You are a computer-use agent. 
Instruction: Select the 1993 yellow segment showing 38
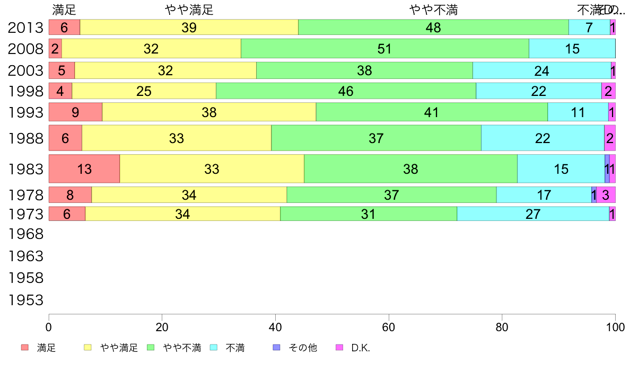tap(209, 112)
